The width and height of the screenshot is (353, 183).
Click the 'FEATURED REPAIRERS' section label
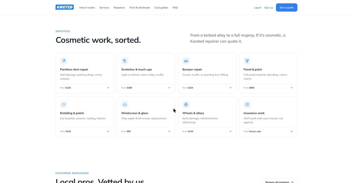[72, 173]
